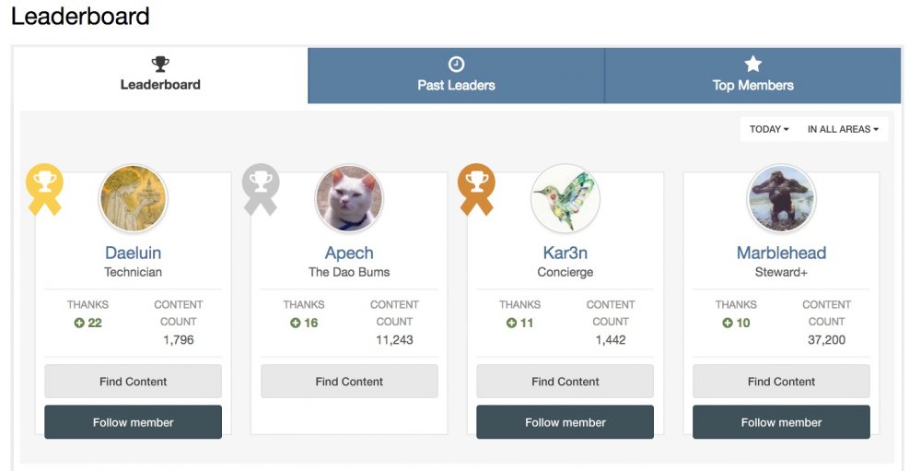Viewport: 921px width, 471px height.
Task: Click Kar3n's hummingbird avatar
Action: pos(565,198)
